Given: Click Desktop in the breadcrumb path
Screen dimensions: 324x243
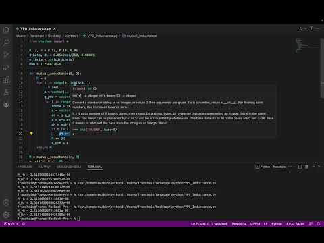Looking at the screenshot, I should pyautogui.click(x=54, y=36).
